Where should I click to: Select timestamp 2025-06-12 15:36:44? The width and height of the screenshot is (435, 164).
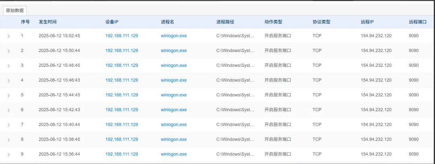click(59, 154)
